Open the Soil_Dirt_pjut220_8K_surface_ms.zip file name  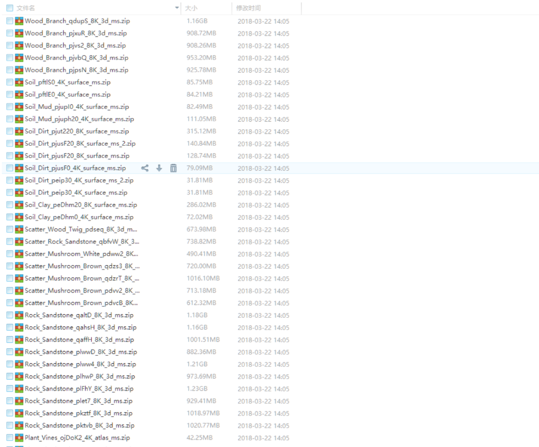[x=77, y=131]
